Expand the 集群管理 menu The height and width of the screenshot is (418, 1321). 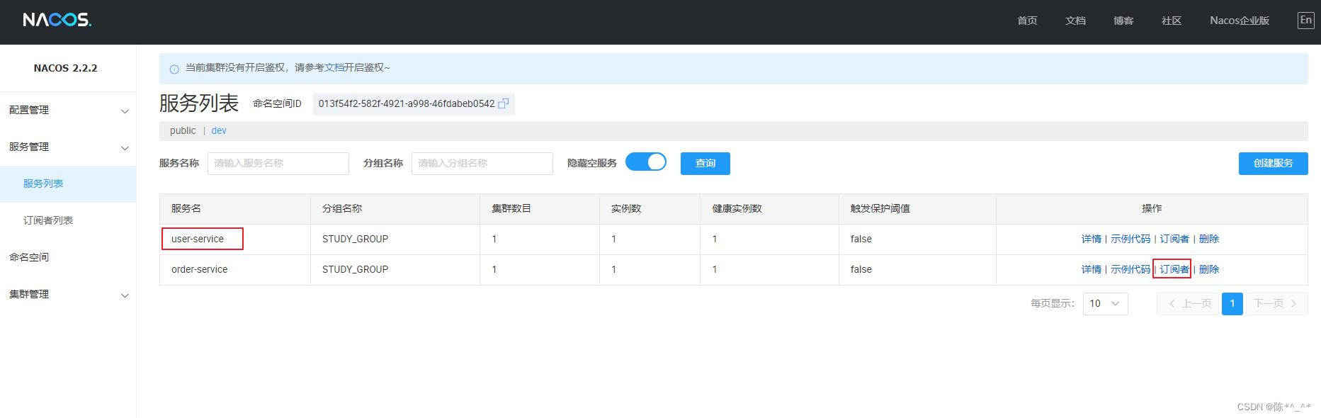coord(68,295)
